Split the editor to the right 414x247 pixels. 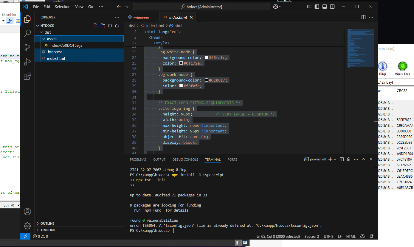click(x=364, y=17)
